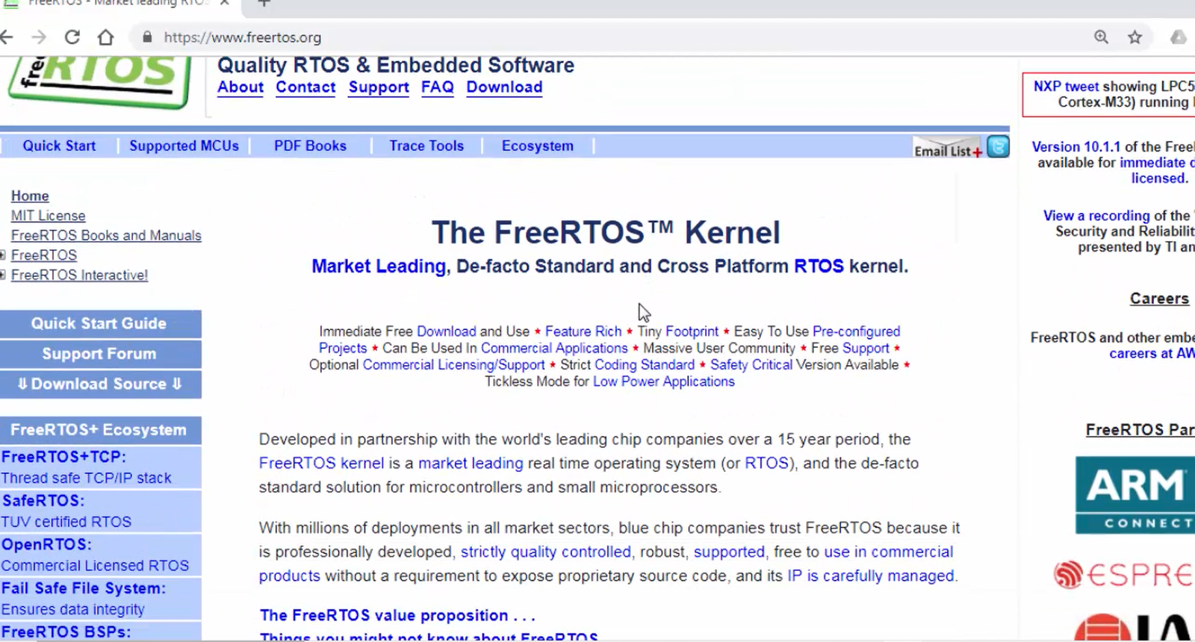
Task: Follow the Commercial Licensing/Support link
Action: click(453, 365)
